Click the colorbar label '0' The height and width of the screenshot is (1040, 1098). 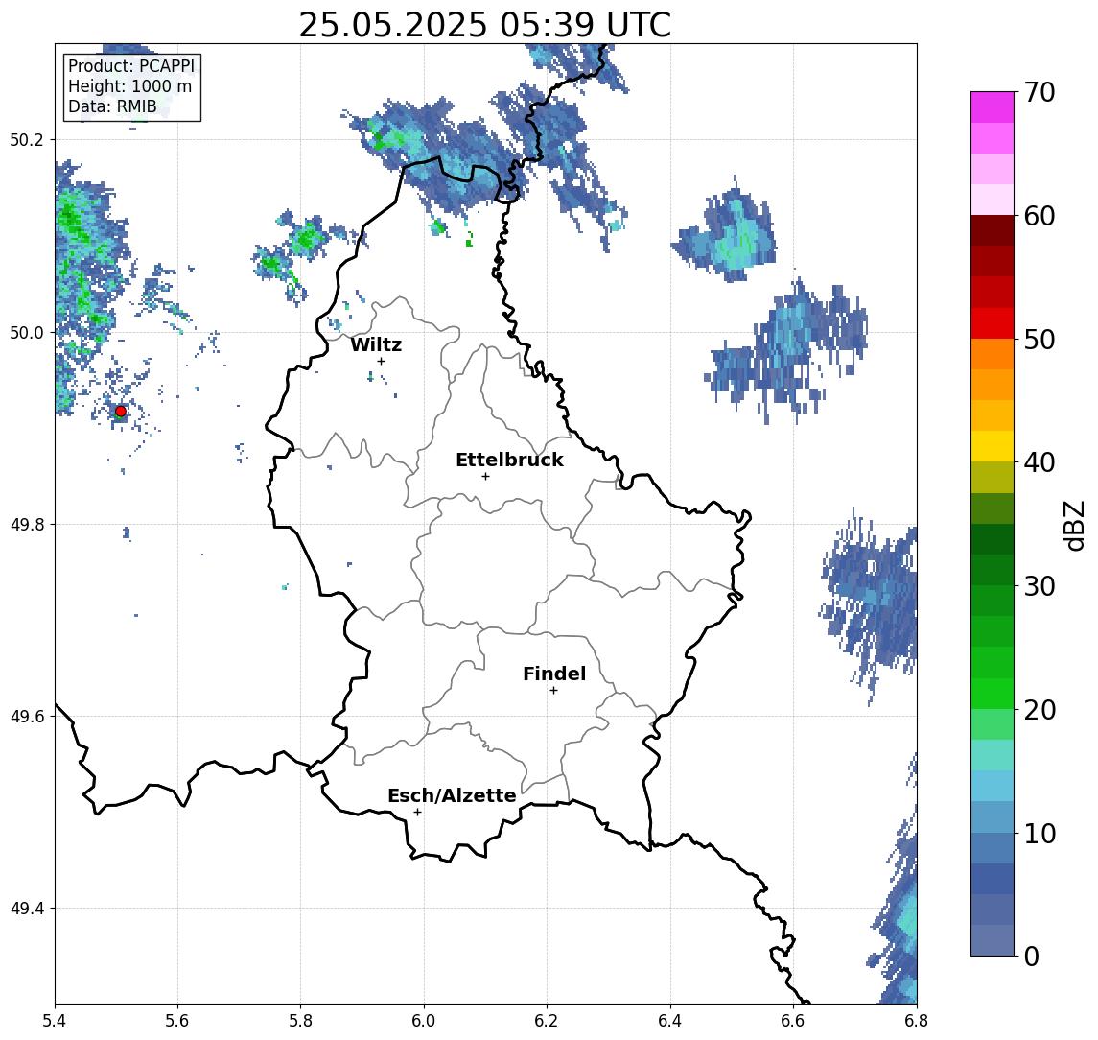click(x=1032, y=957)
